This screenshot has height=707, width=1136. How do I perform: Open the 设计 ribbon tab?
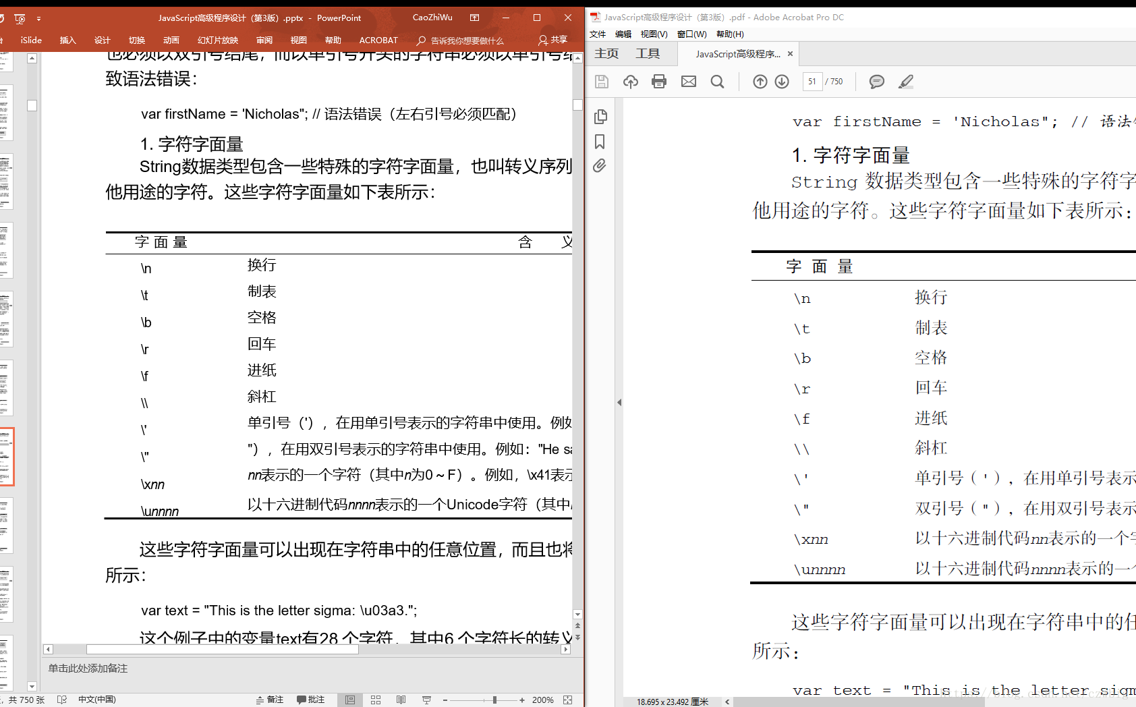click(x=103, y=40)
